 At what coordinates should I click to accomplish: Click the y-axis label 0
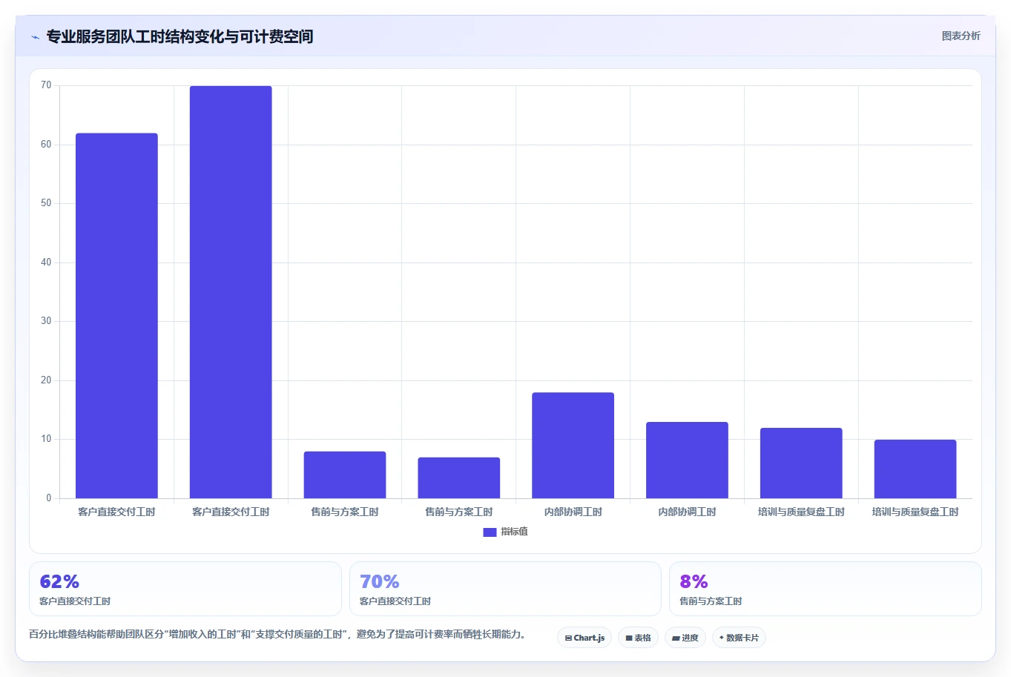pyautogui.click(x=49, y=498)
